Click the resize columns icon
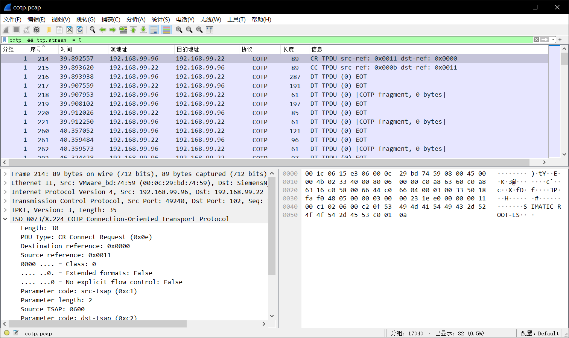The image size is (569, 338). 210,30
